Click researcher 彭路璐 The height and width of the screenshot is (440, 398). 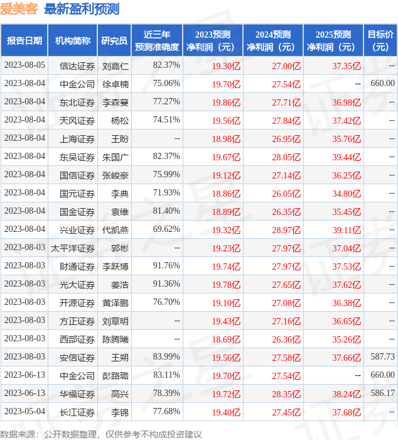click(116, 376)
